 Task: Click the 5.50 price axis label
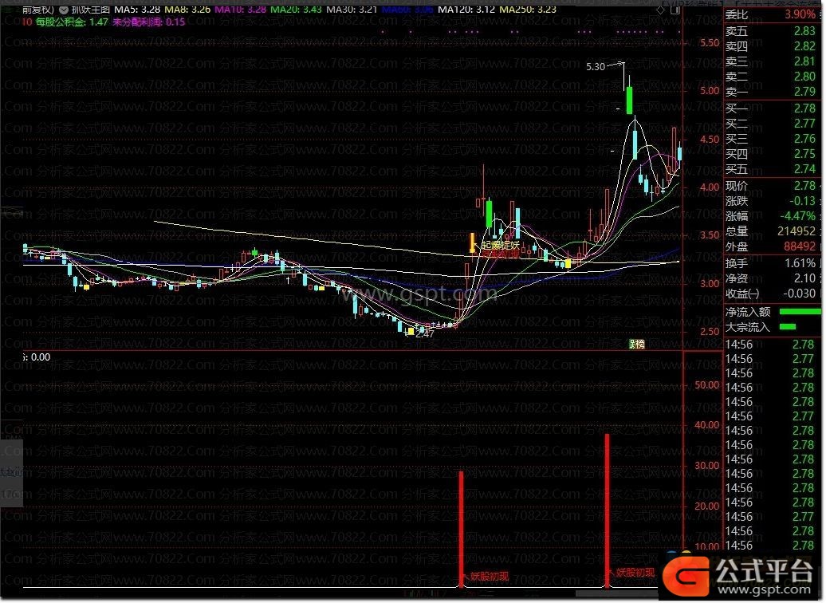coord(710,43)
